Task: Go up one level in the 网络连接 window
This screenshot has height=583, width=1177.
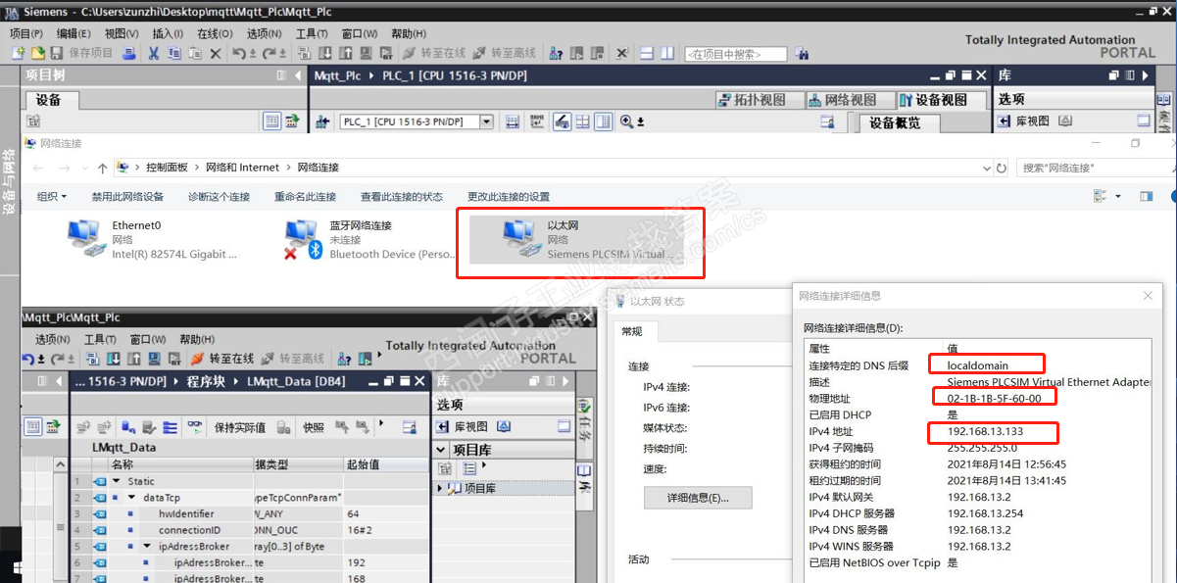Action: [x=103, y=168]
